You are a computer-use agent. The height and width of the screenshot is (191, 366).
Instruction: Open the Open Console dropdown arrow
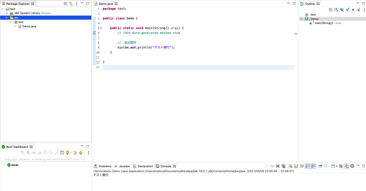tap(336, 166)
